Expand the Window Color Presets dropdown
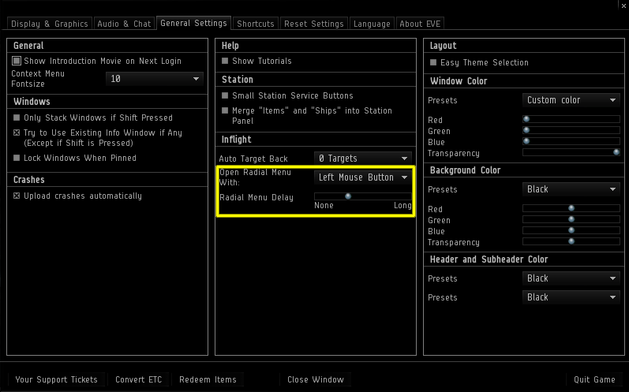This screenshot has width=629, height=392. [571, 100]
